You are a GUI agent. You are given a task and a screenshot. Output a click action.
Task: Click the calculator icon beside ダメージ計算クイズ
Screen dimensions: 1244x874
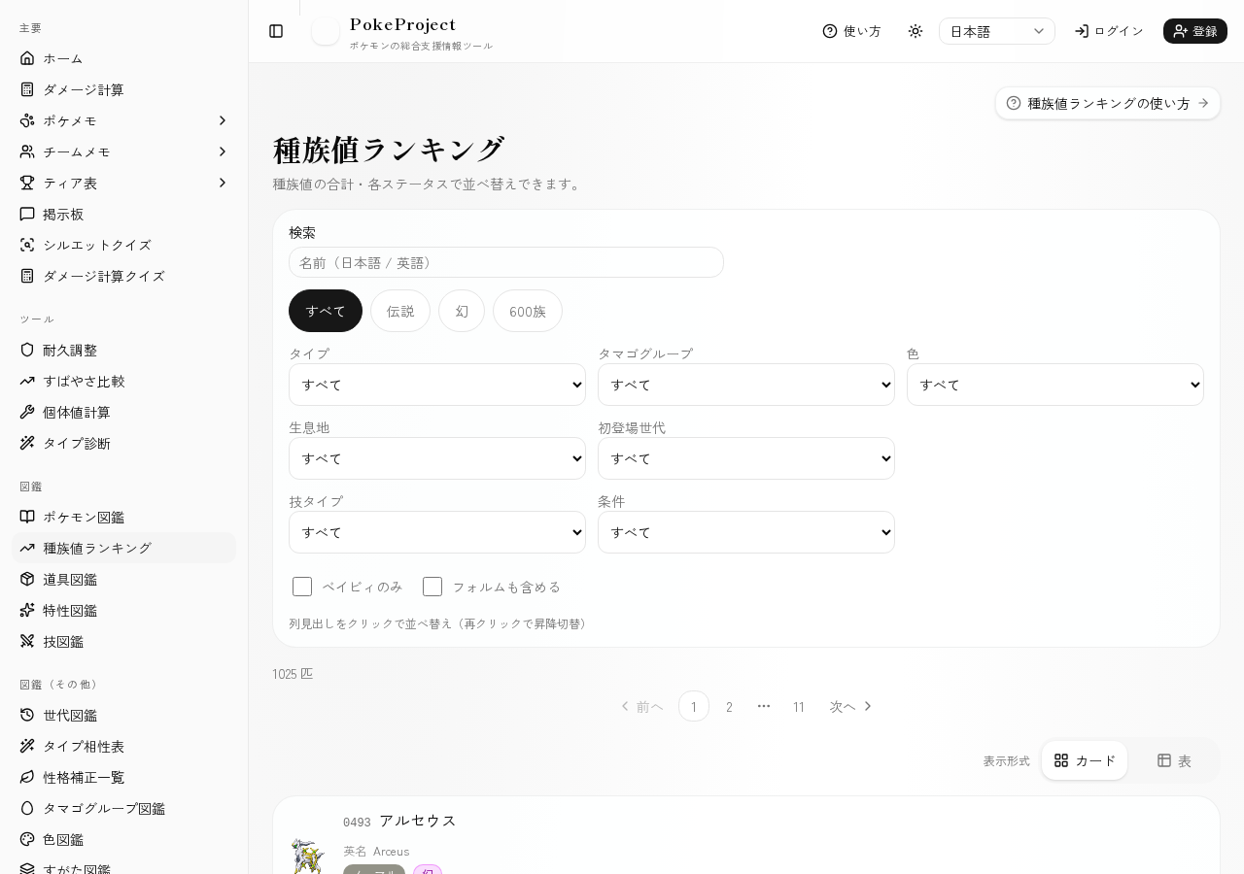pyautogui.click(x=27, y=276)
